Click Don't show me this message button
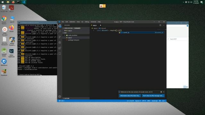The height and width of the screenshot is (115, 205). 153,96
